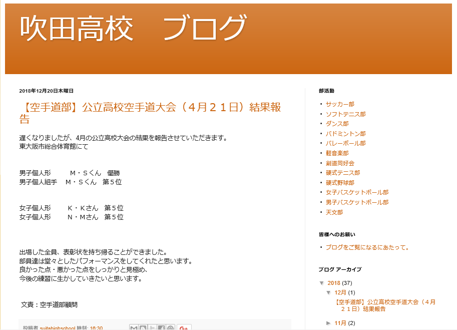
Task: Open the 天文部 link
Action: (334, 212)
